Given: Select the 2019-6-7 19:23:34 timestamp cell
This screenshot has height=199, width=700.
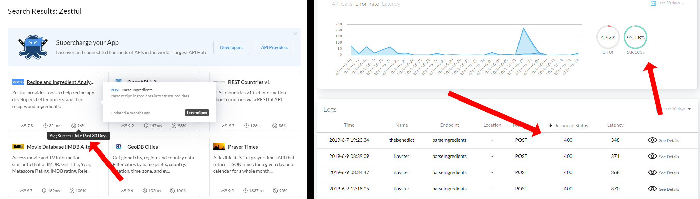Looking at the screenshot, I should click(349, 140).
